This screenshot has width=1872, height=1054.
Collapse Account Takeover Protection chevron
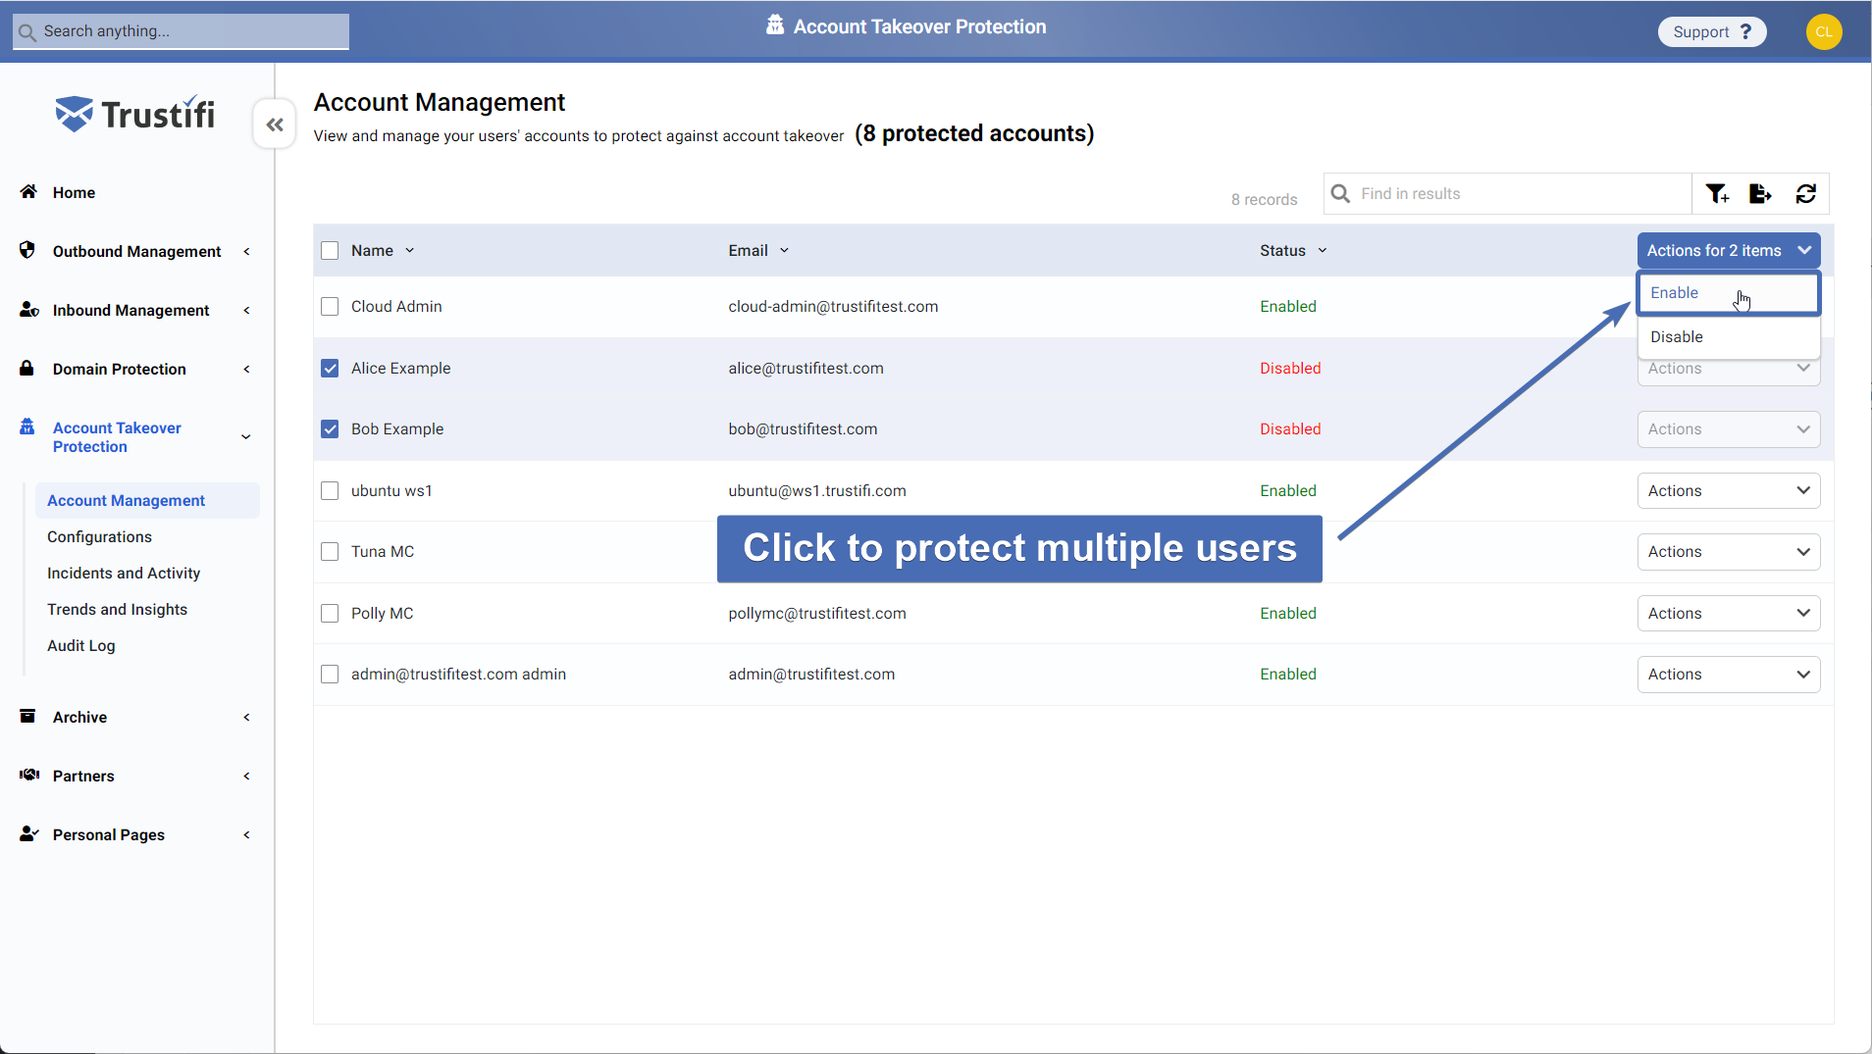(x=246, y=436)
